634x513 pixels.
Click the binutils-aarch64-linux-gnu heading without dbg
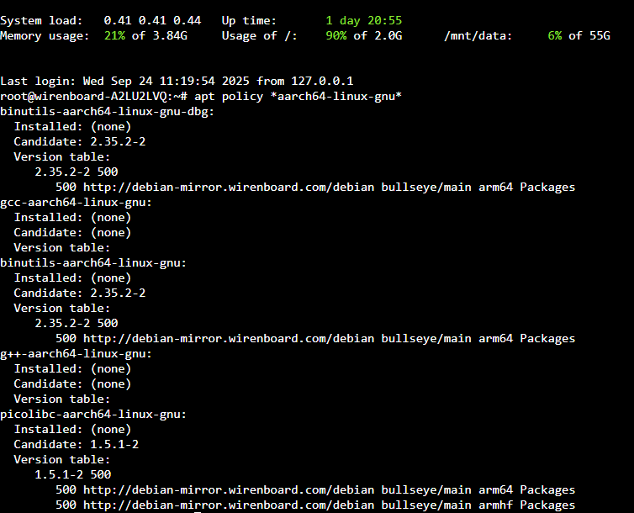(x=93, y=263)
